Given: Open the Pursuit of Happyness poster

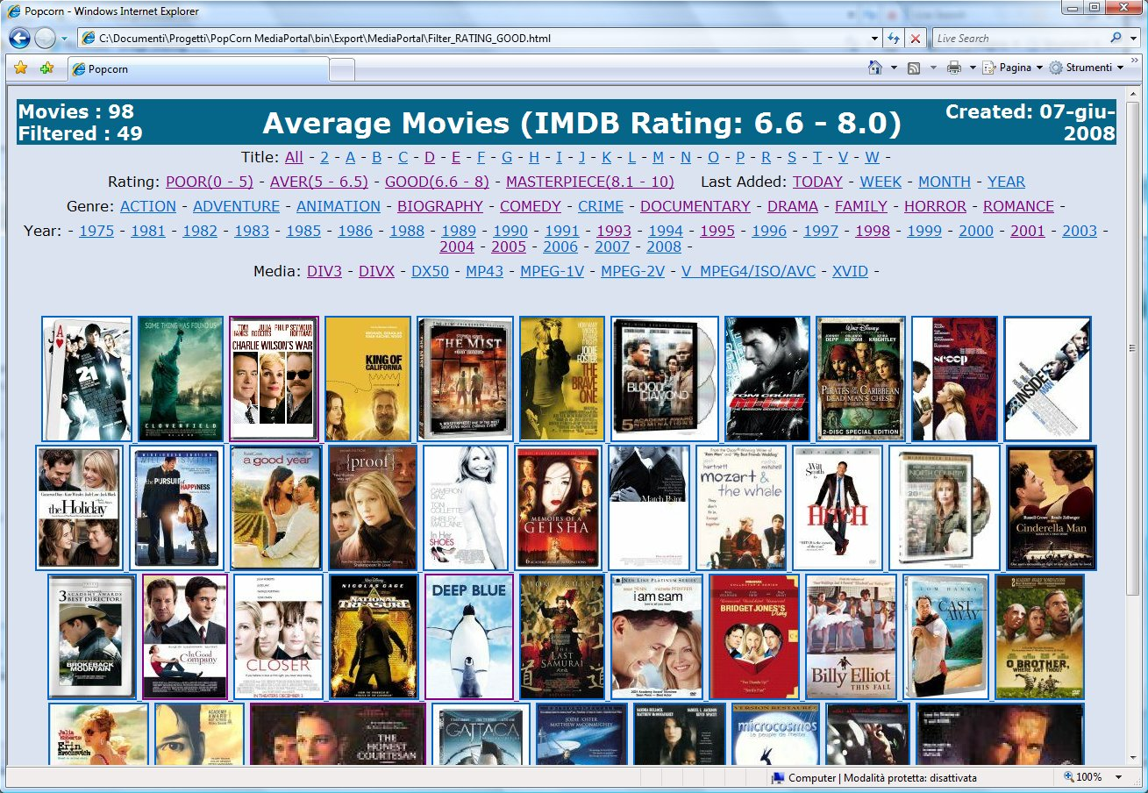Looking at the screenshot, I should point(176,508).
